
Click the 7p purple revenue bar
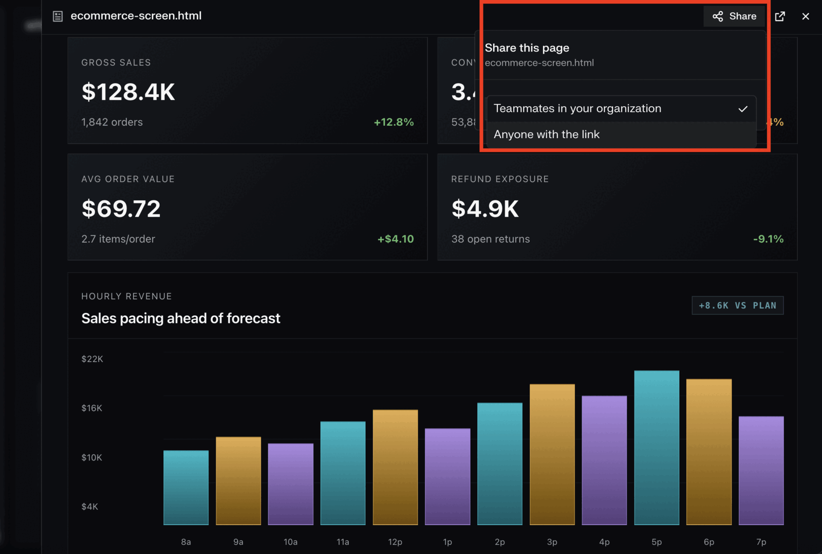tap(761, 471)
